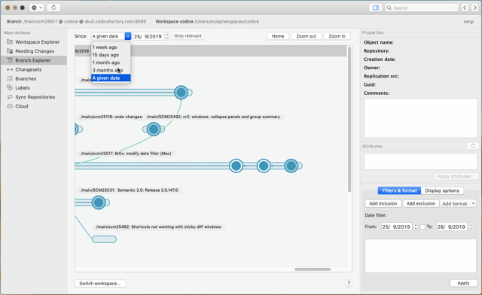Open the Since dropdown arrow
The image size is (482, 295).
click(128, 36)
